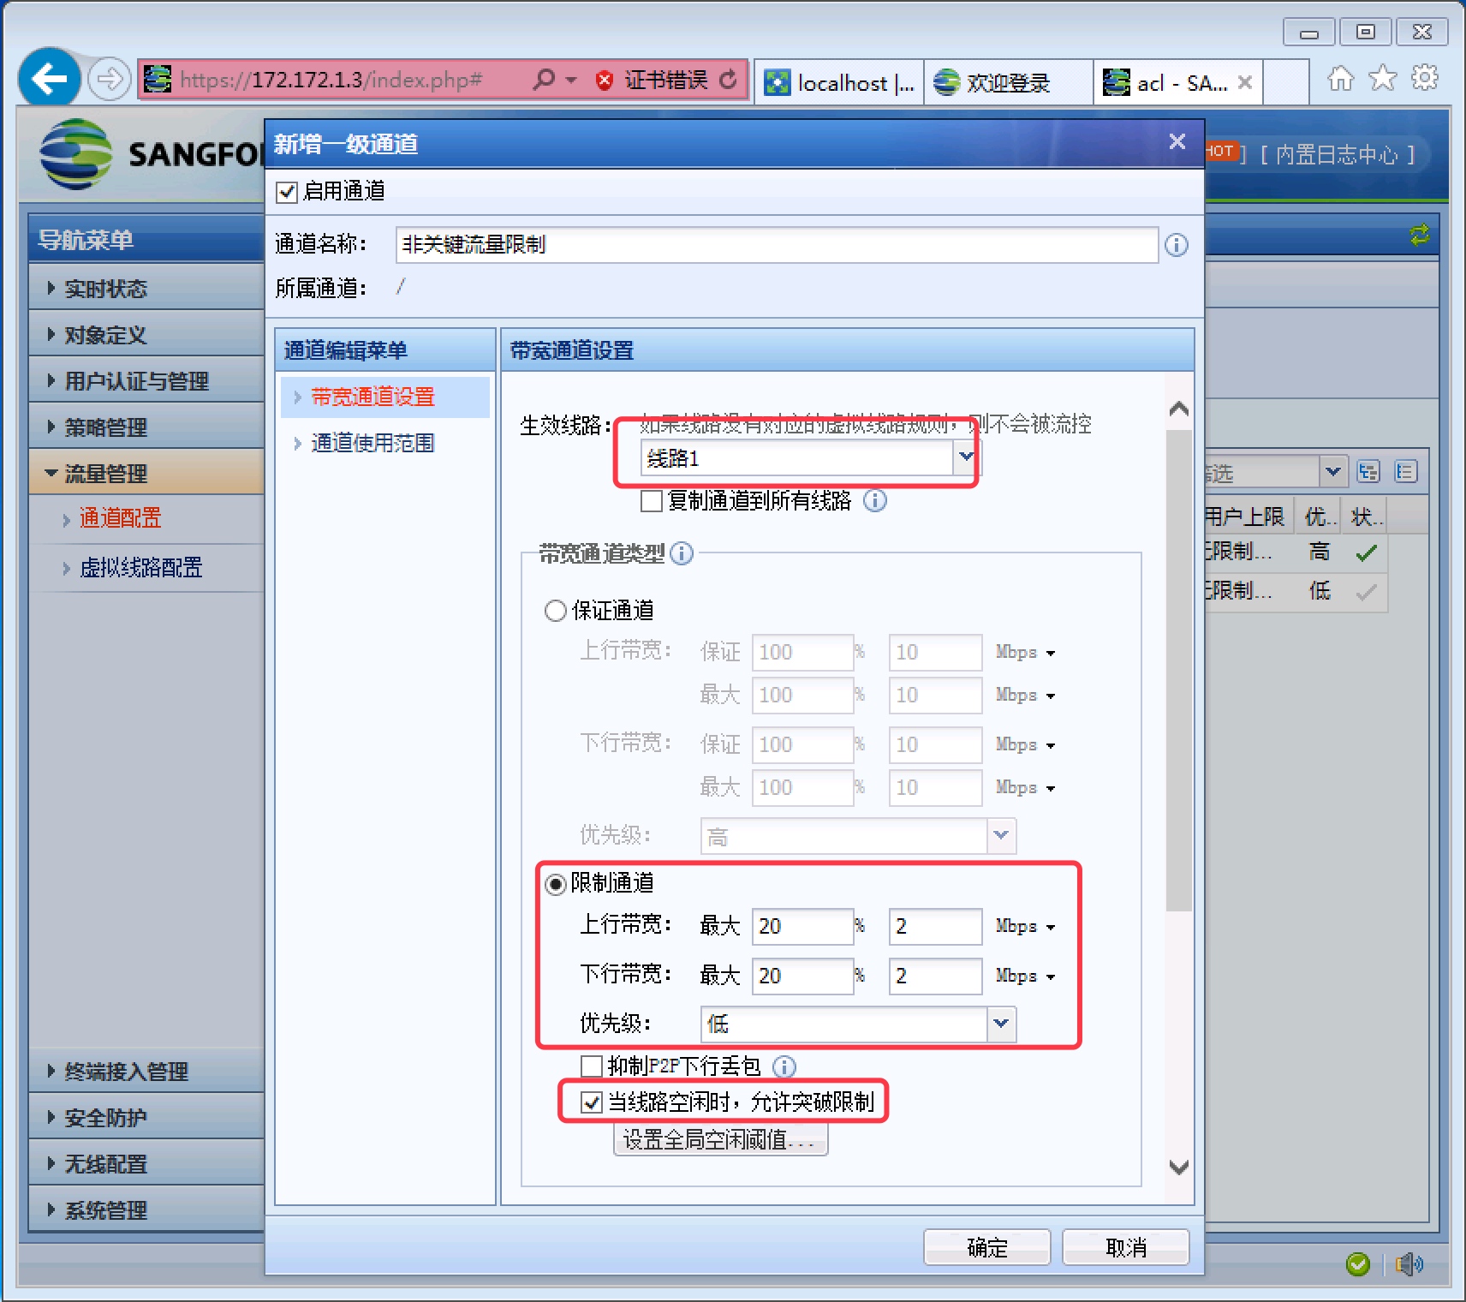Click info icon next to P2P suppress option
1466x1302 pixels.
[x=784, y=1066]
